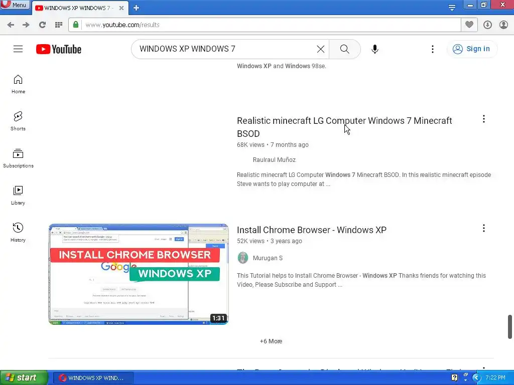Open Realistic minecraft LG Computer video title
The width and height of the screenshot is (514, 385).
tap(344, 127)
